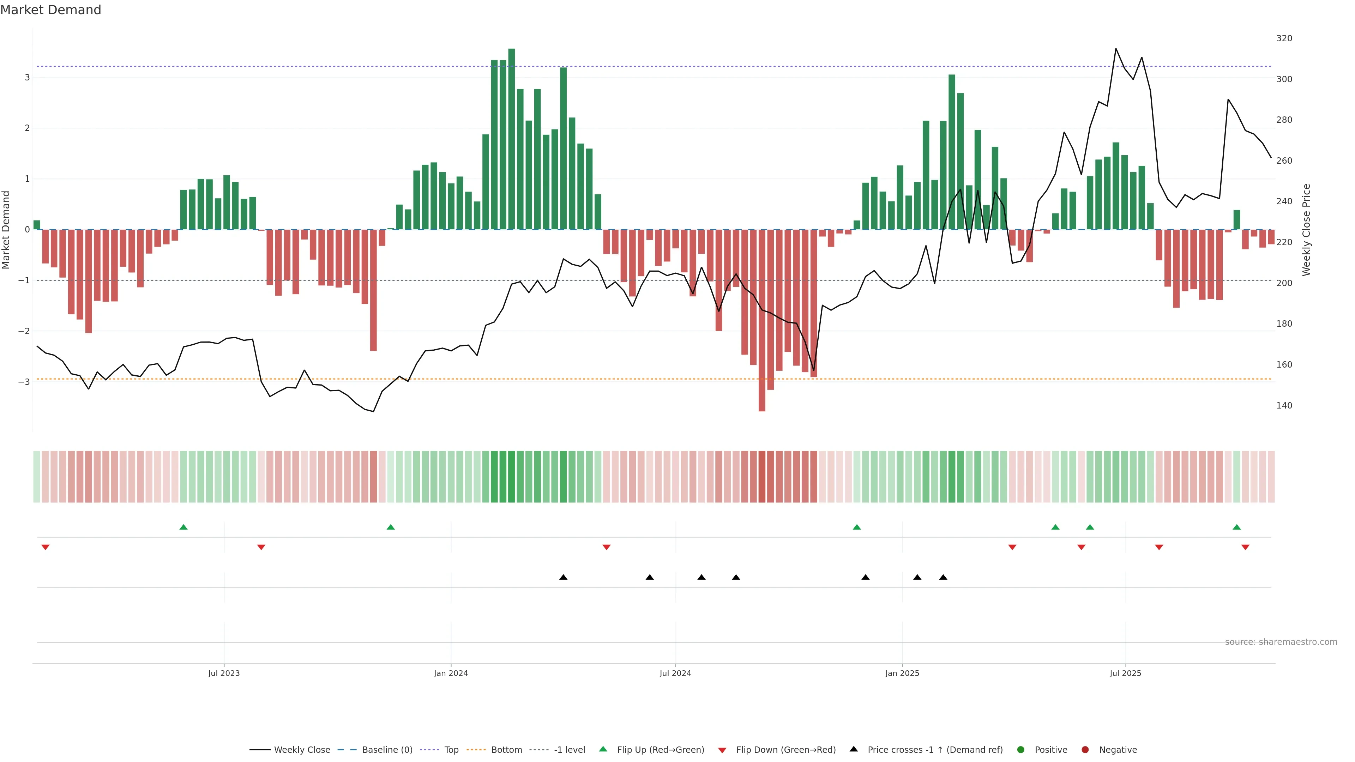The width and height of the screenshot is (1355, 762).
Task: Click the rightmost green flip-up marker
Action: 1237,527
